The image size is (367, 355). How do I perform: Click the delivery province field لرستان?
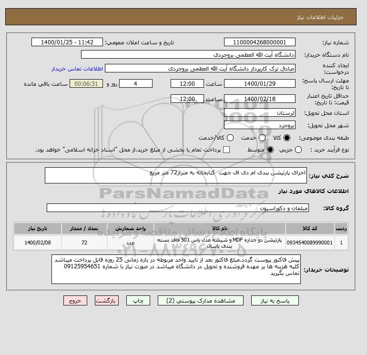(x=260, y=113)
